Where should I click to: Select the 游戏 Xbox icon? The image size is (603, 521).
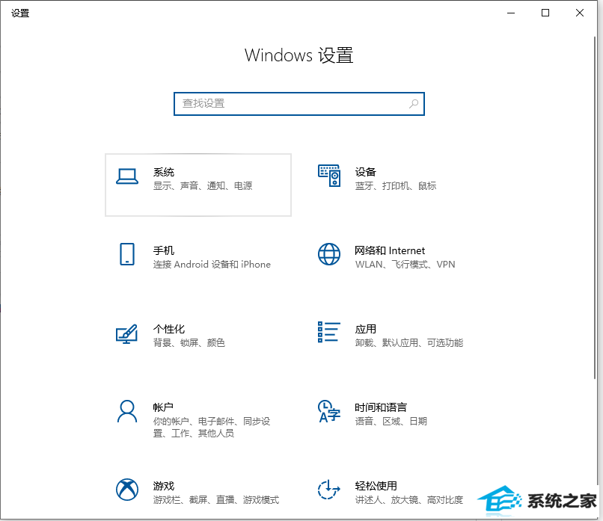127,490
